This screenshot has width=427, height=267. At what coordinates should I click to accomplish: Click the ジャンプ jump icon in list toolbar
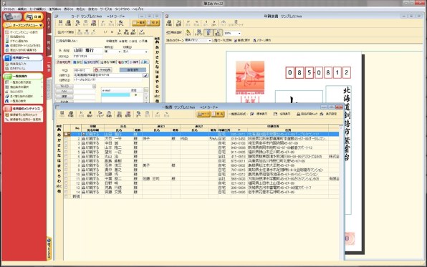point(100,114)
